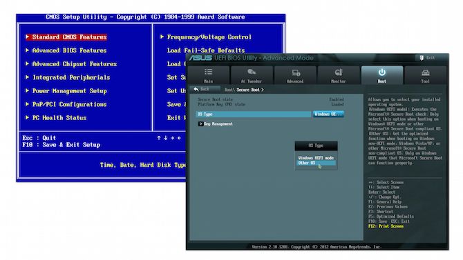
Task: Open the Advanced tab icon
Action: coord(296,72)
